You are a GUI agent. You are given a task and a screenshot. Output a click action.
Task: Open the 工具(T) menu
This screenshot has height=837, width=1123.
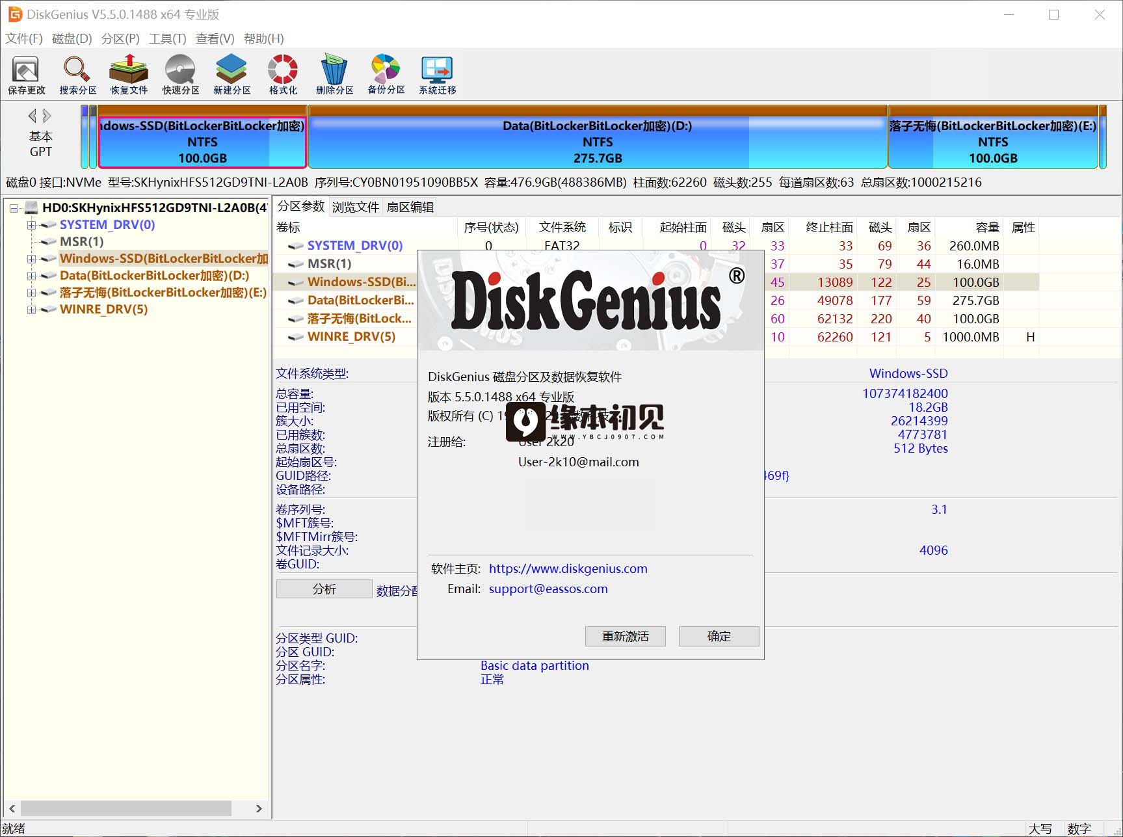pyautogui.click(x=168, y=38)
